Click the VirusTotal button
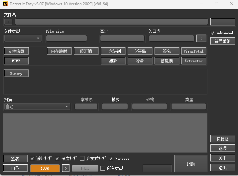Image resolution: width=238 pixels, height=176 pixels. point(193,51)
